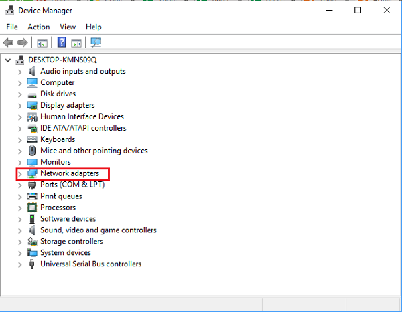Viewport: 402px width, 312px height.
Task: Expand the Network adapters category
Action: coord(20,174)
